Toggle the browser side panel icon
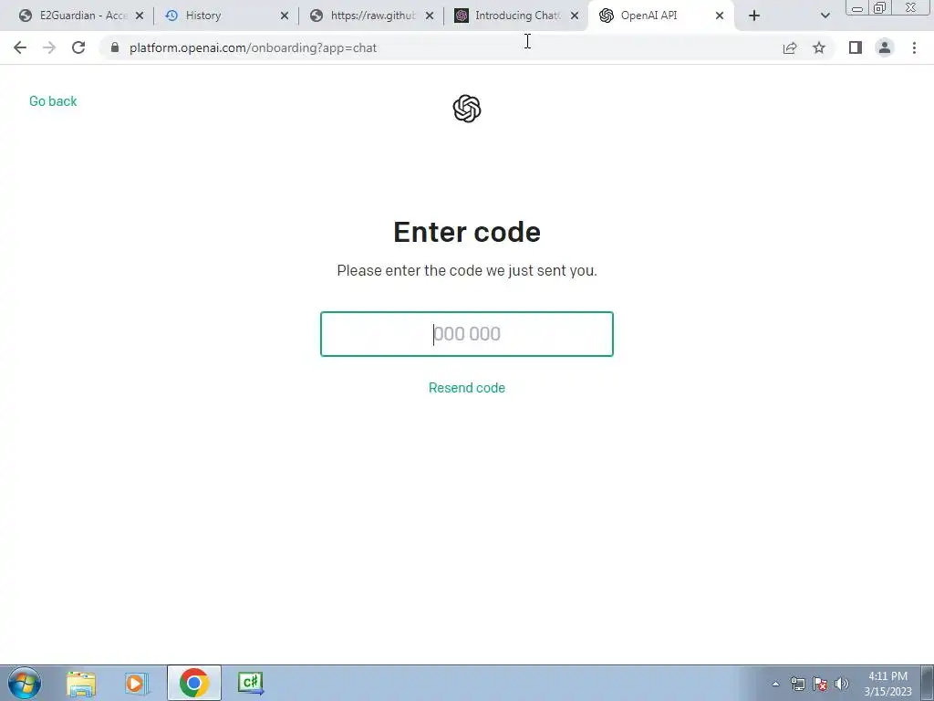This screenshot has width=934, height=701. 856,47
